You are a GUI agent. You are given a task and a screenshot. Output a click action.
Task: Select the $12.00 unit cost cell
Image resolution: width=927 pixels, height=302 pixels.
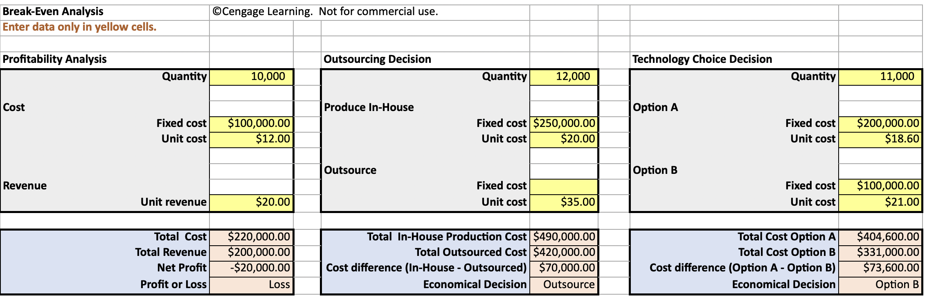[251, 139]
